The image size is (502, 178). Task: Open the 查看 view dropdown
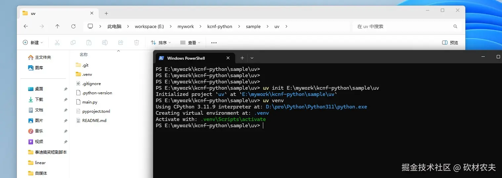190,43
